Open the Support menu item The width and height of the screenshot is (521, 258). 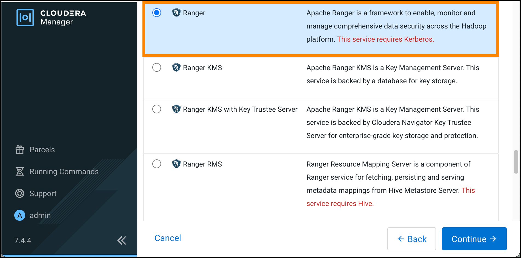coord(43,193)
